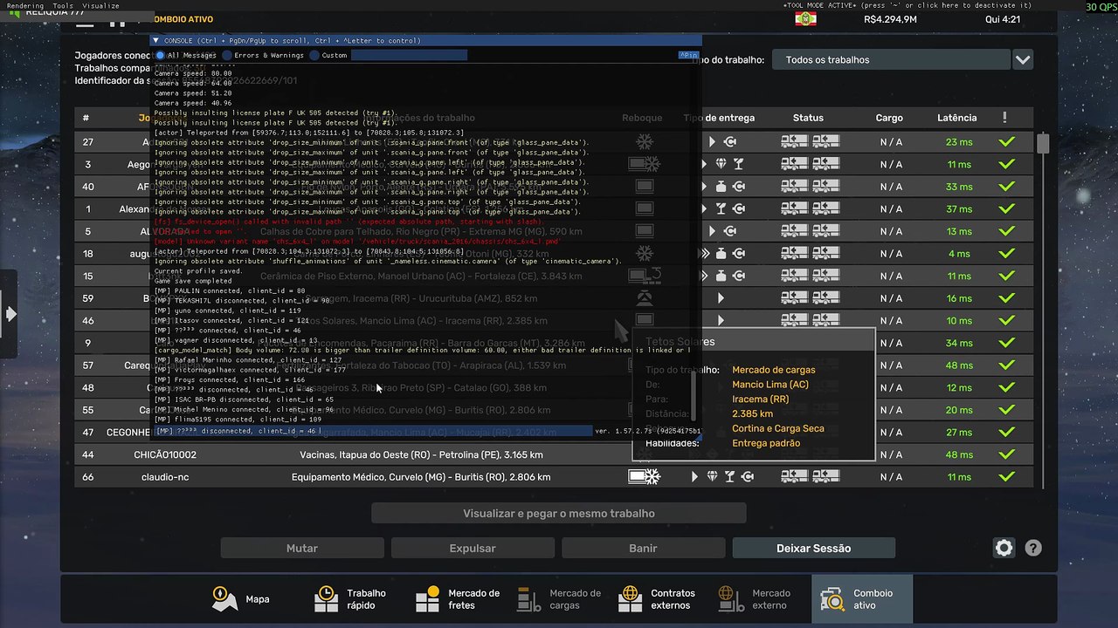The image size is (1118, 628).
Task: Click the player list scrollbar thumb
Action: (1043, 144)
